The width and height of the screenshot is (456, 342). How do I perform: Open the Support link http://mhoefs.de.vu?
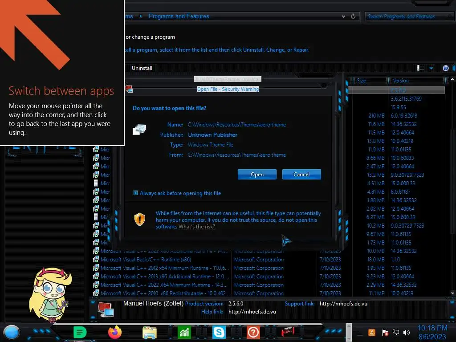(343, 304)
